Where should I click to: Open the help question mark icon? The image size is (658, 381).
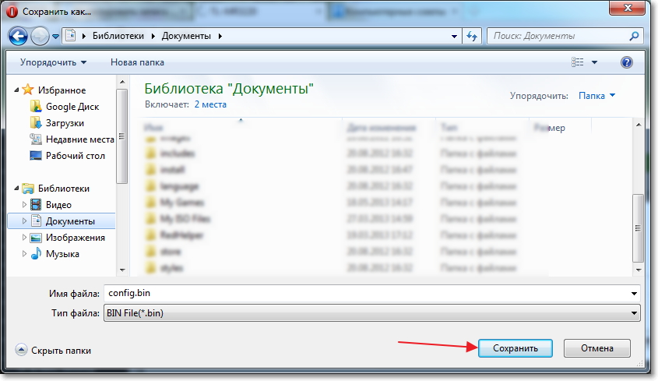pos(627,62)
